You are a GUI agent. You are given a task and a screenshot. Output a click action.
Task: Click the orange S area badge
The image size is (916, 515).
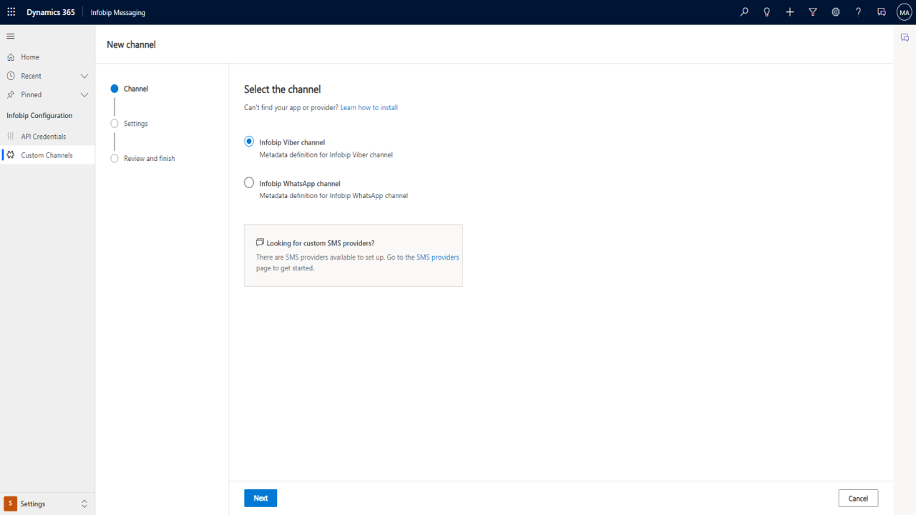pos(10,504)
